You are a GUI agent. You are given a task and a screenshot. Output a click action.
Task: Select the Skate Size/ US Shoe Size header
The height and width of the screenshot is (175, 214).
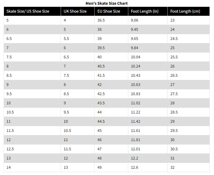coord(32,11)
